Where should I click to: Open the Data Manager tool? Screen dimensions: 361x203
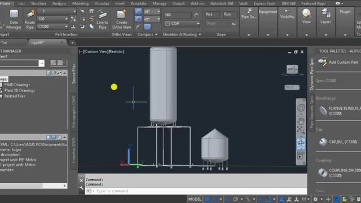point(14,19)
